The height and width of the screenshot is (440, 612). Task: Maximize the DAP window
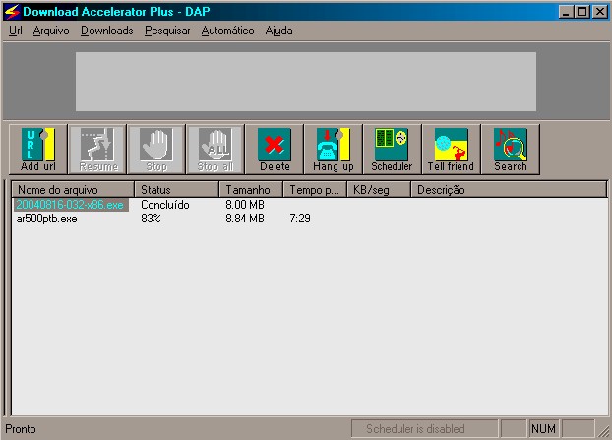tap(581, 12)
